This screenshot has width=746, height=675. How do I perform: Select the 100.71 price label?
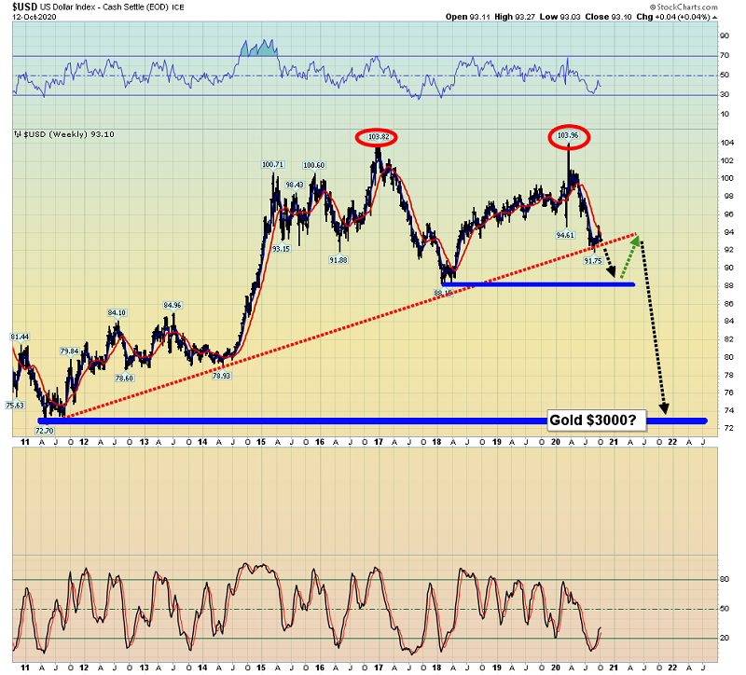[x=272, y=164]
